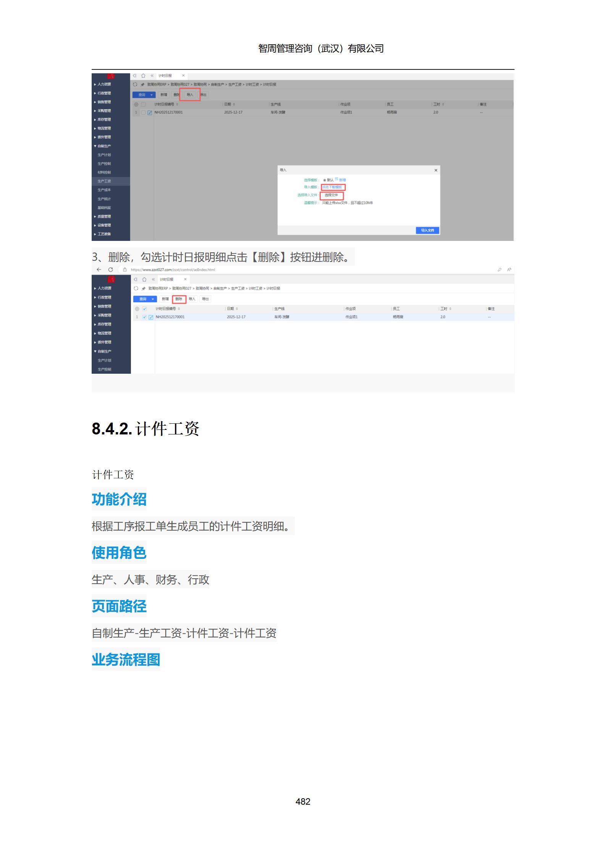Click the collapse-sidebar icon in the upper screenshot
This screenshot has height=857, width=606.
click(x=134, y=76)
